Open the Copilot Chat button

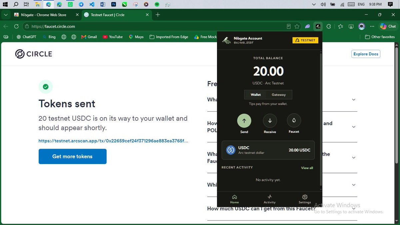(x=388, y=26)
